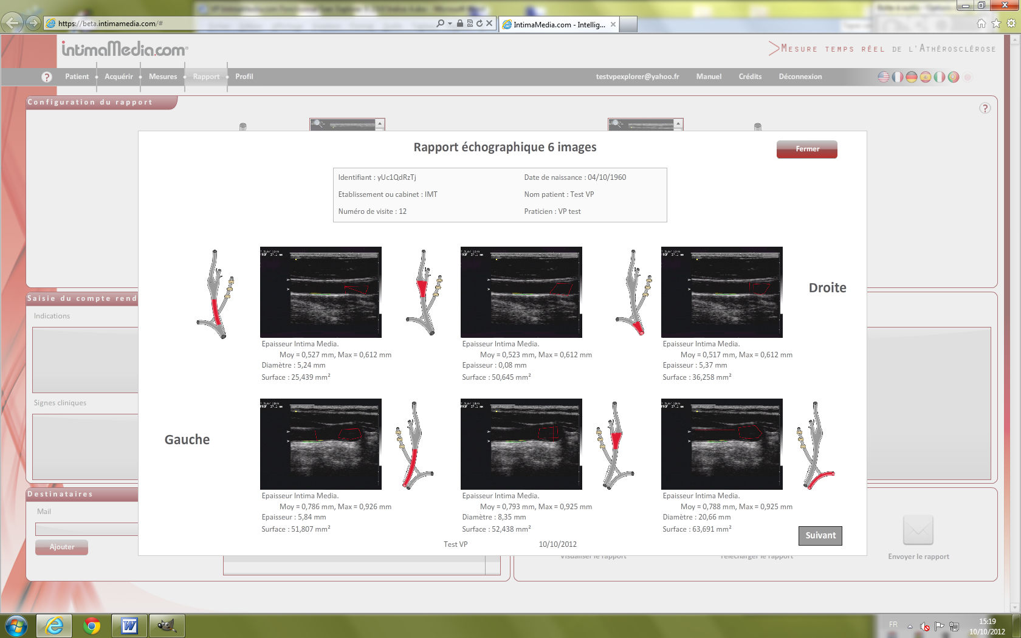This screenshot has height=638, width=1021.
Task: Open the Mesures menu item
Action: click(163, 77)
